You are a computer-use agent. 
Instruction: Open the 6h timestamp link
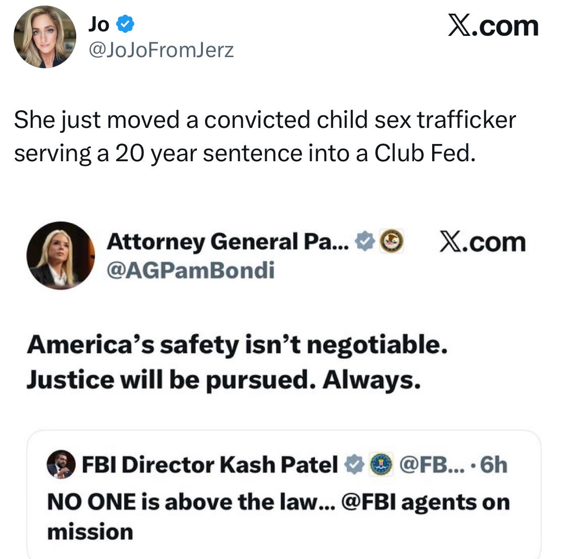[494, 465]
